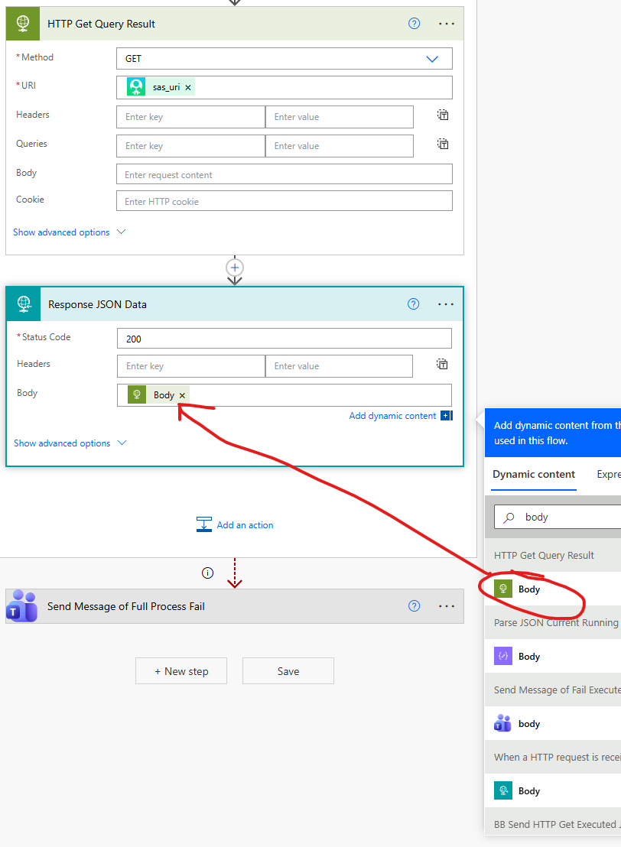Click the Response JSON Data action icon

tap(24, 304)
